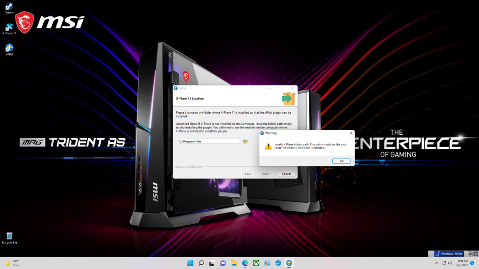
Task: Open the Steam desktop shortcut
Action: (9, 8)
